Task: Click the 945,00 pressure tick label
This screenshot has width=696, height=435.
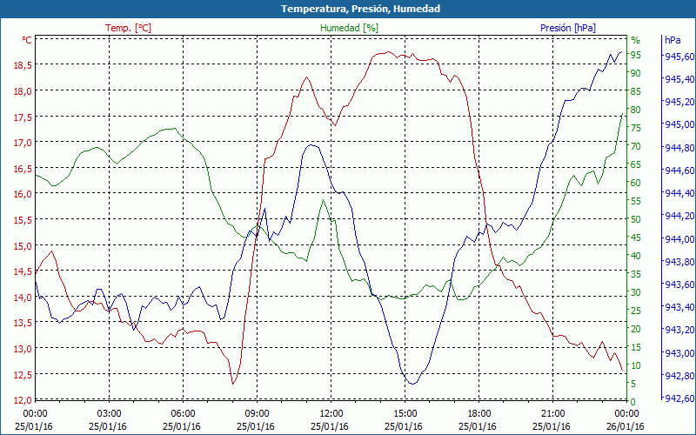Action: (679, 124)
